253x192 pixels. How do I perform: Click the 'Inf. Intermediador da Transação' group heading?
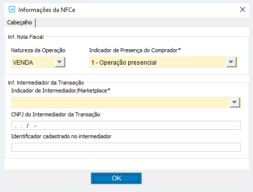tap(46, 83)
